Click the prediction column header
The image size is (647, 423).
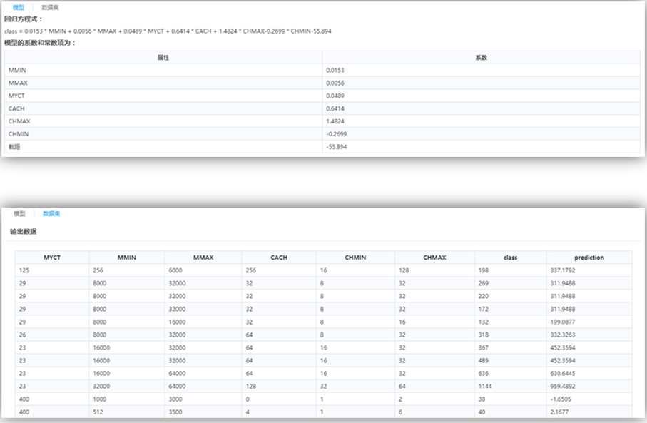tap(589, 258)
